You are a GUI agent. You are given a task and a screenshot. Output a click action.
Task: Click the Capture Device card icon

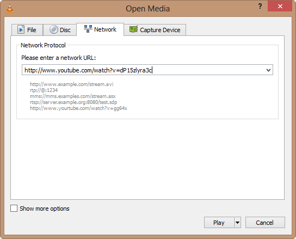(x=134, y=29)
